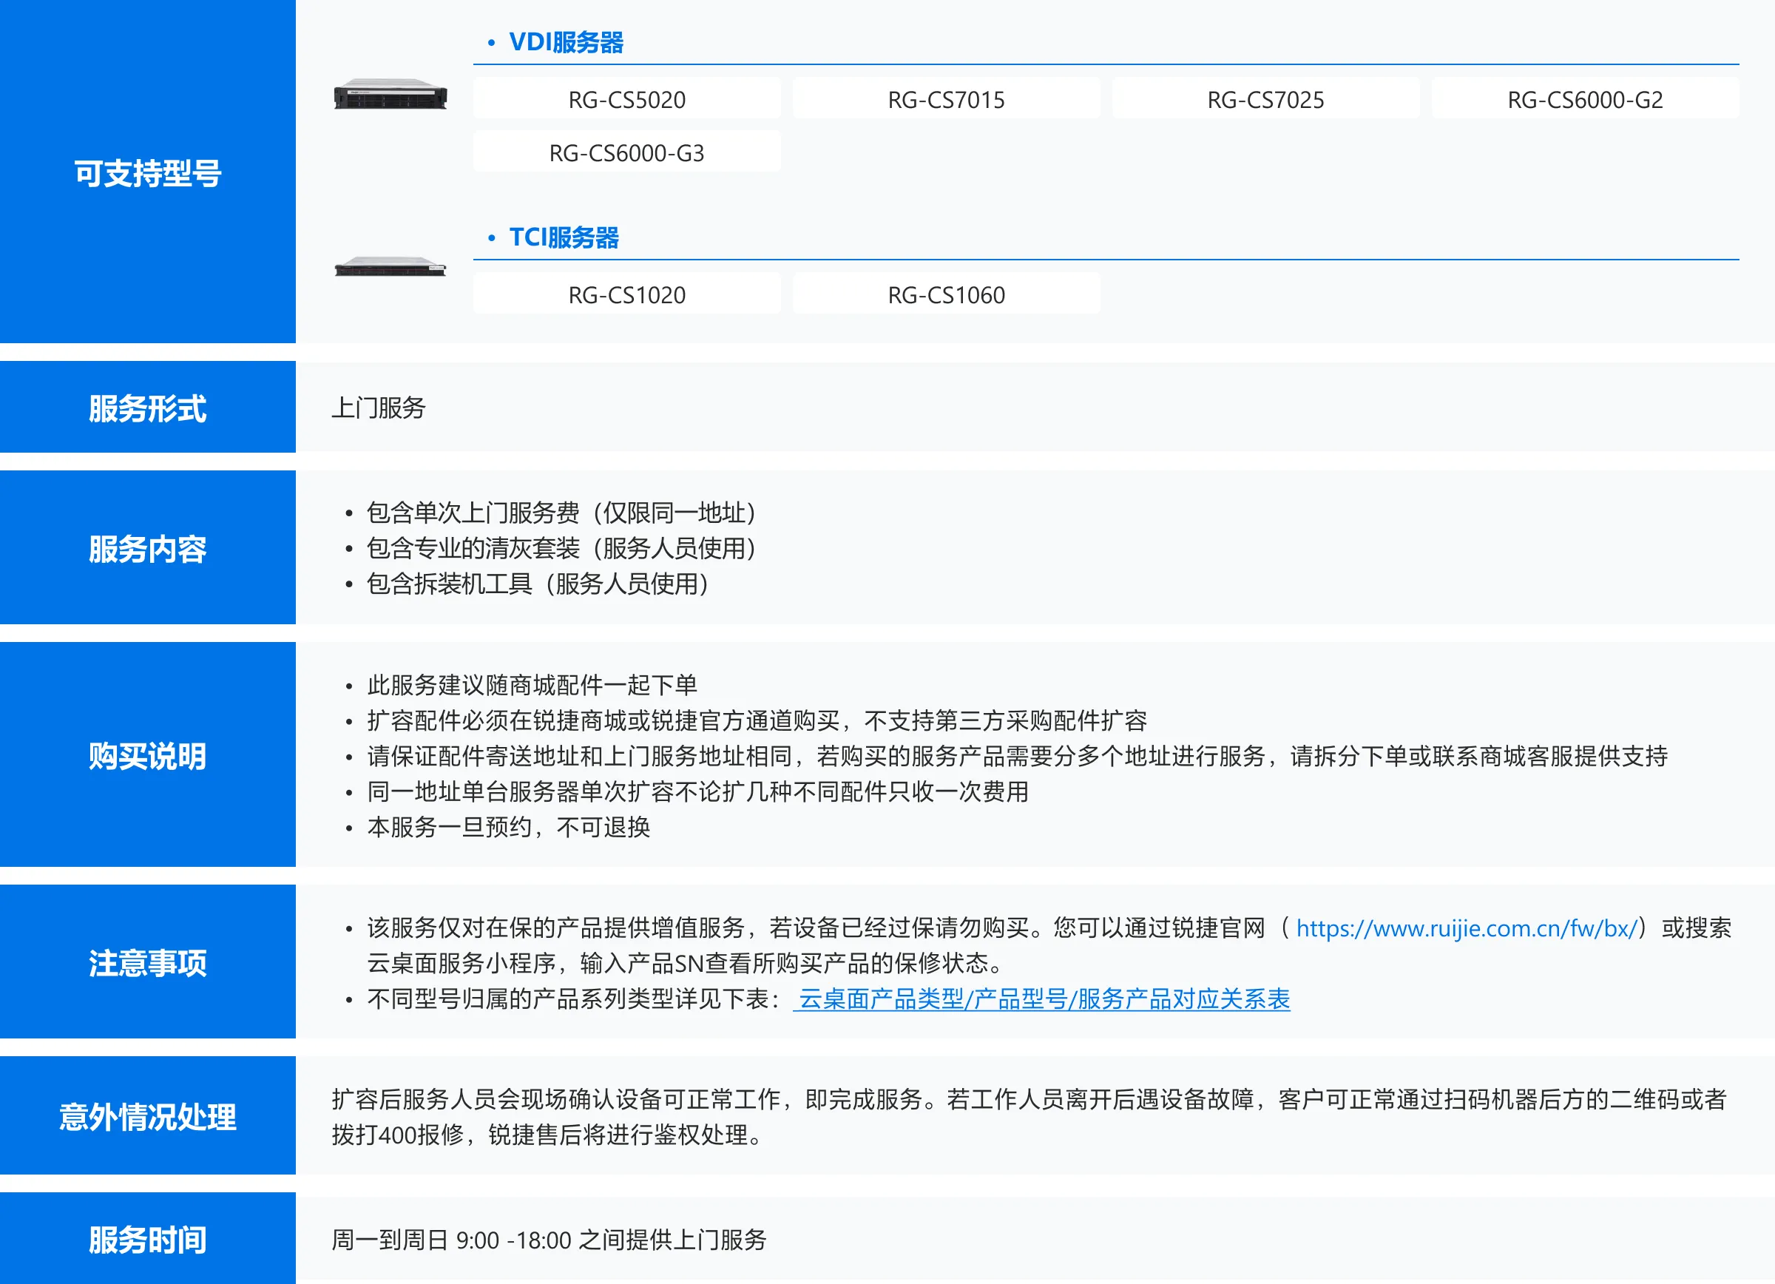
Task: Click the 服务内容 label cell
Action: click(x=147, y=548)
